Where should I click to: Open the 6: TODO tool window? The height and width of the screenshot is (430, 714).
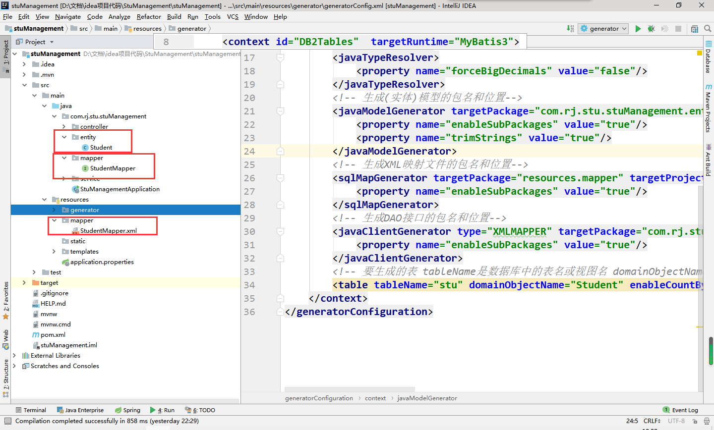pos(200,410)
